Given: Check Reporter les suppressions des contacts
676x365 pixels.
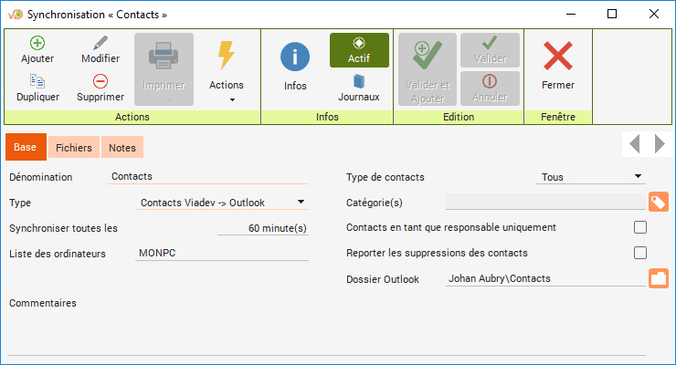Looking at the screenshot, I should 640,253.
